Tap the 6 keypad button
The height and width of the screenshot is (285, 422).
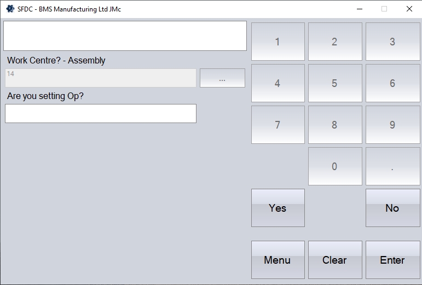392,83
